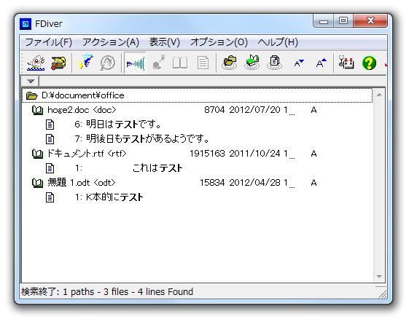
Task: Click the book icon beside hoge2.doc
Action: click(38, 110)
